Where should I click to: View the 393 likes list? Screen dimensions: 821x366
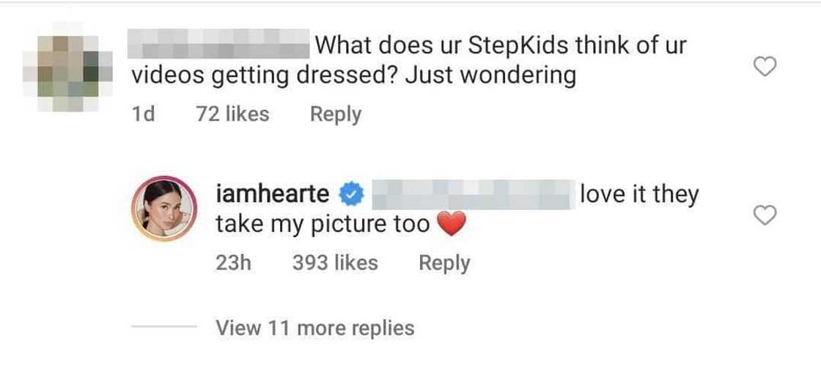(x=335, y=263)
